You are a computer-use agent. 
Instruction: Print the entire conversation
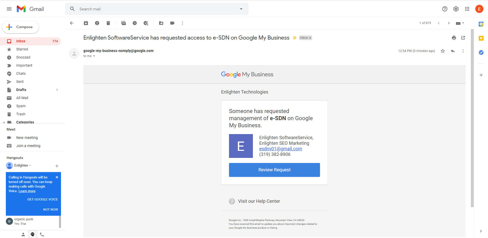click(x=454, y=38)
